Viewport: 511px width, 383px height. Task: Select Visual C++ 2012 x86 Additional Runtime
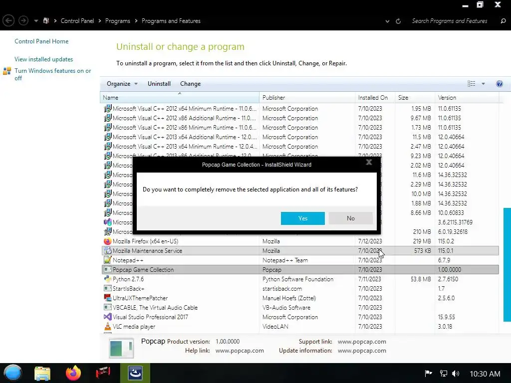(299, 118)
